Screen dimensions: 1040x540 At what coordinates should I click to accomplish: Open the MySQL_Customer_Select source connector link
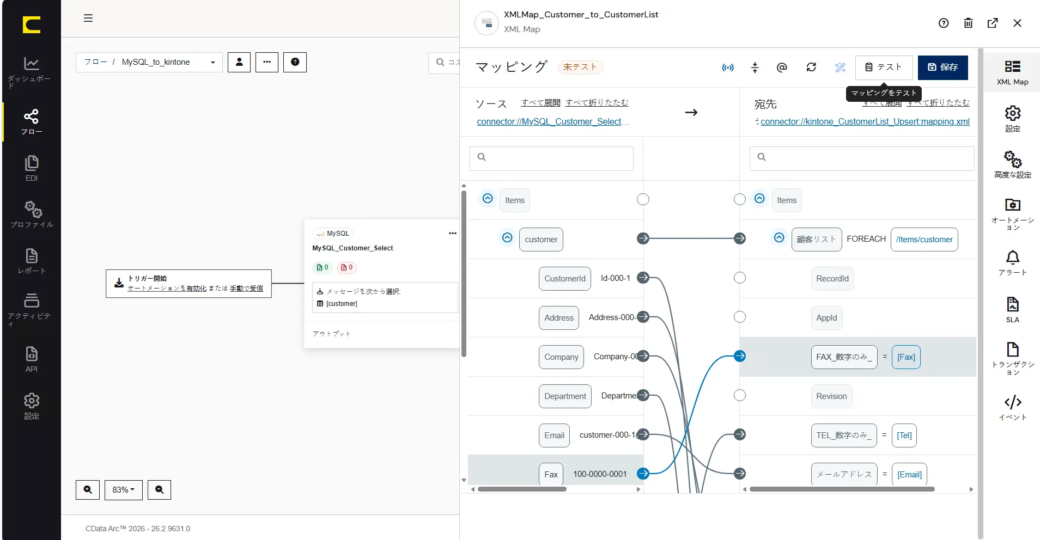[552, 122]
